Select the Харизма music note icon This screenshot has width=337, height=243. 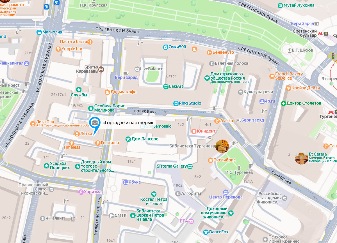pos(81,192)
